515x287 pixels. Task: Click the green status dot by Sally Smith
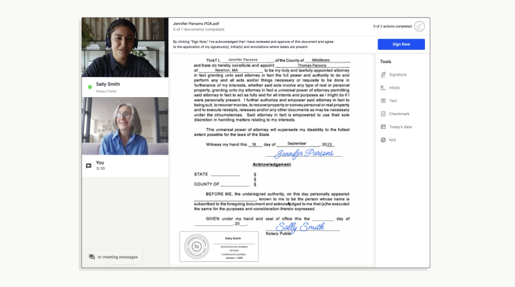click(89, 87)
